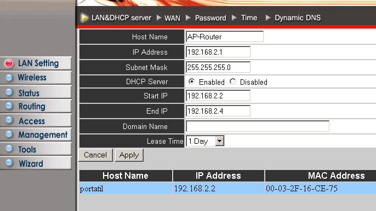376x211 pixels.
Task: Click the yellow arrow icon before LAN&DHCP server
Action: 84,17
